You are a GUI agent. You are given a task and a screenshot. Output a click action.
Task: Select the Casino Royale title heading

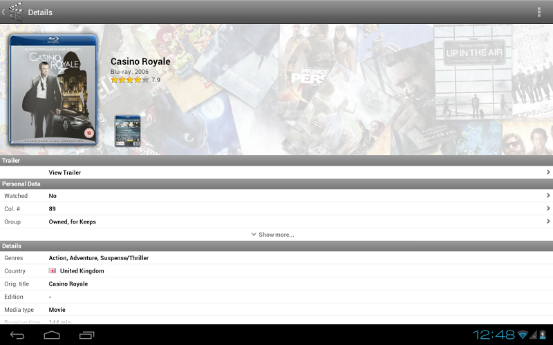tap(140, 61)
